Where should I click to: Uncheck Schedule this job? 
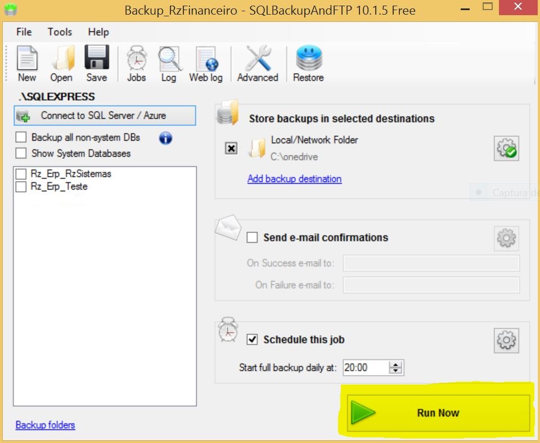[x=252, y=340]
